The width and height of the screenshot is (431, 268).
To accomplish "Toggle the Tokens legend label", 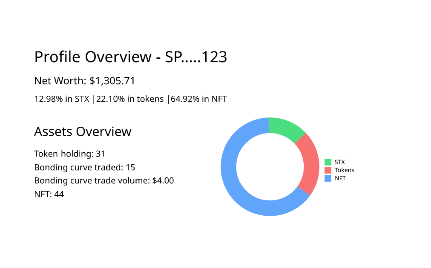I will (x=344, y=170).
